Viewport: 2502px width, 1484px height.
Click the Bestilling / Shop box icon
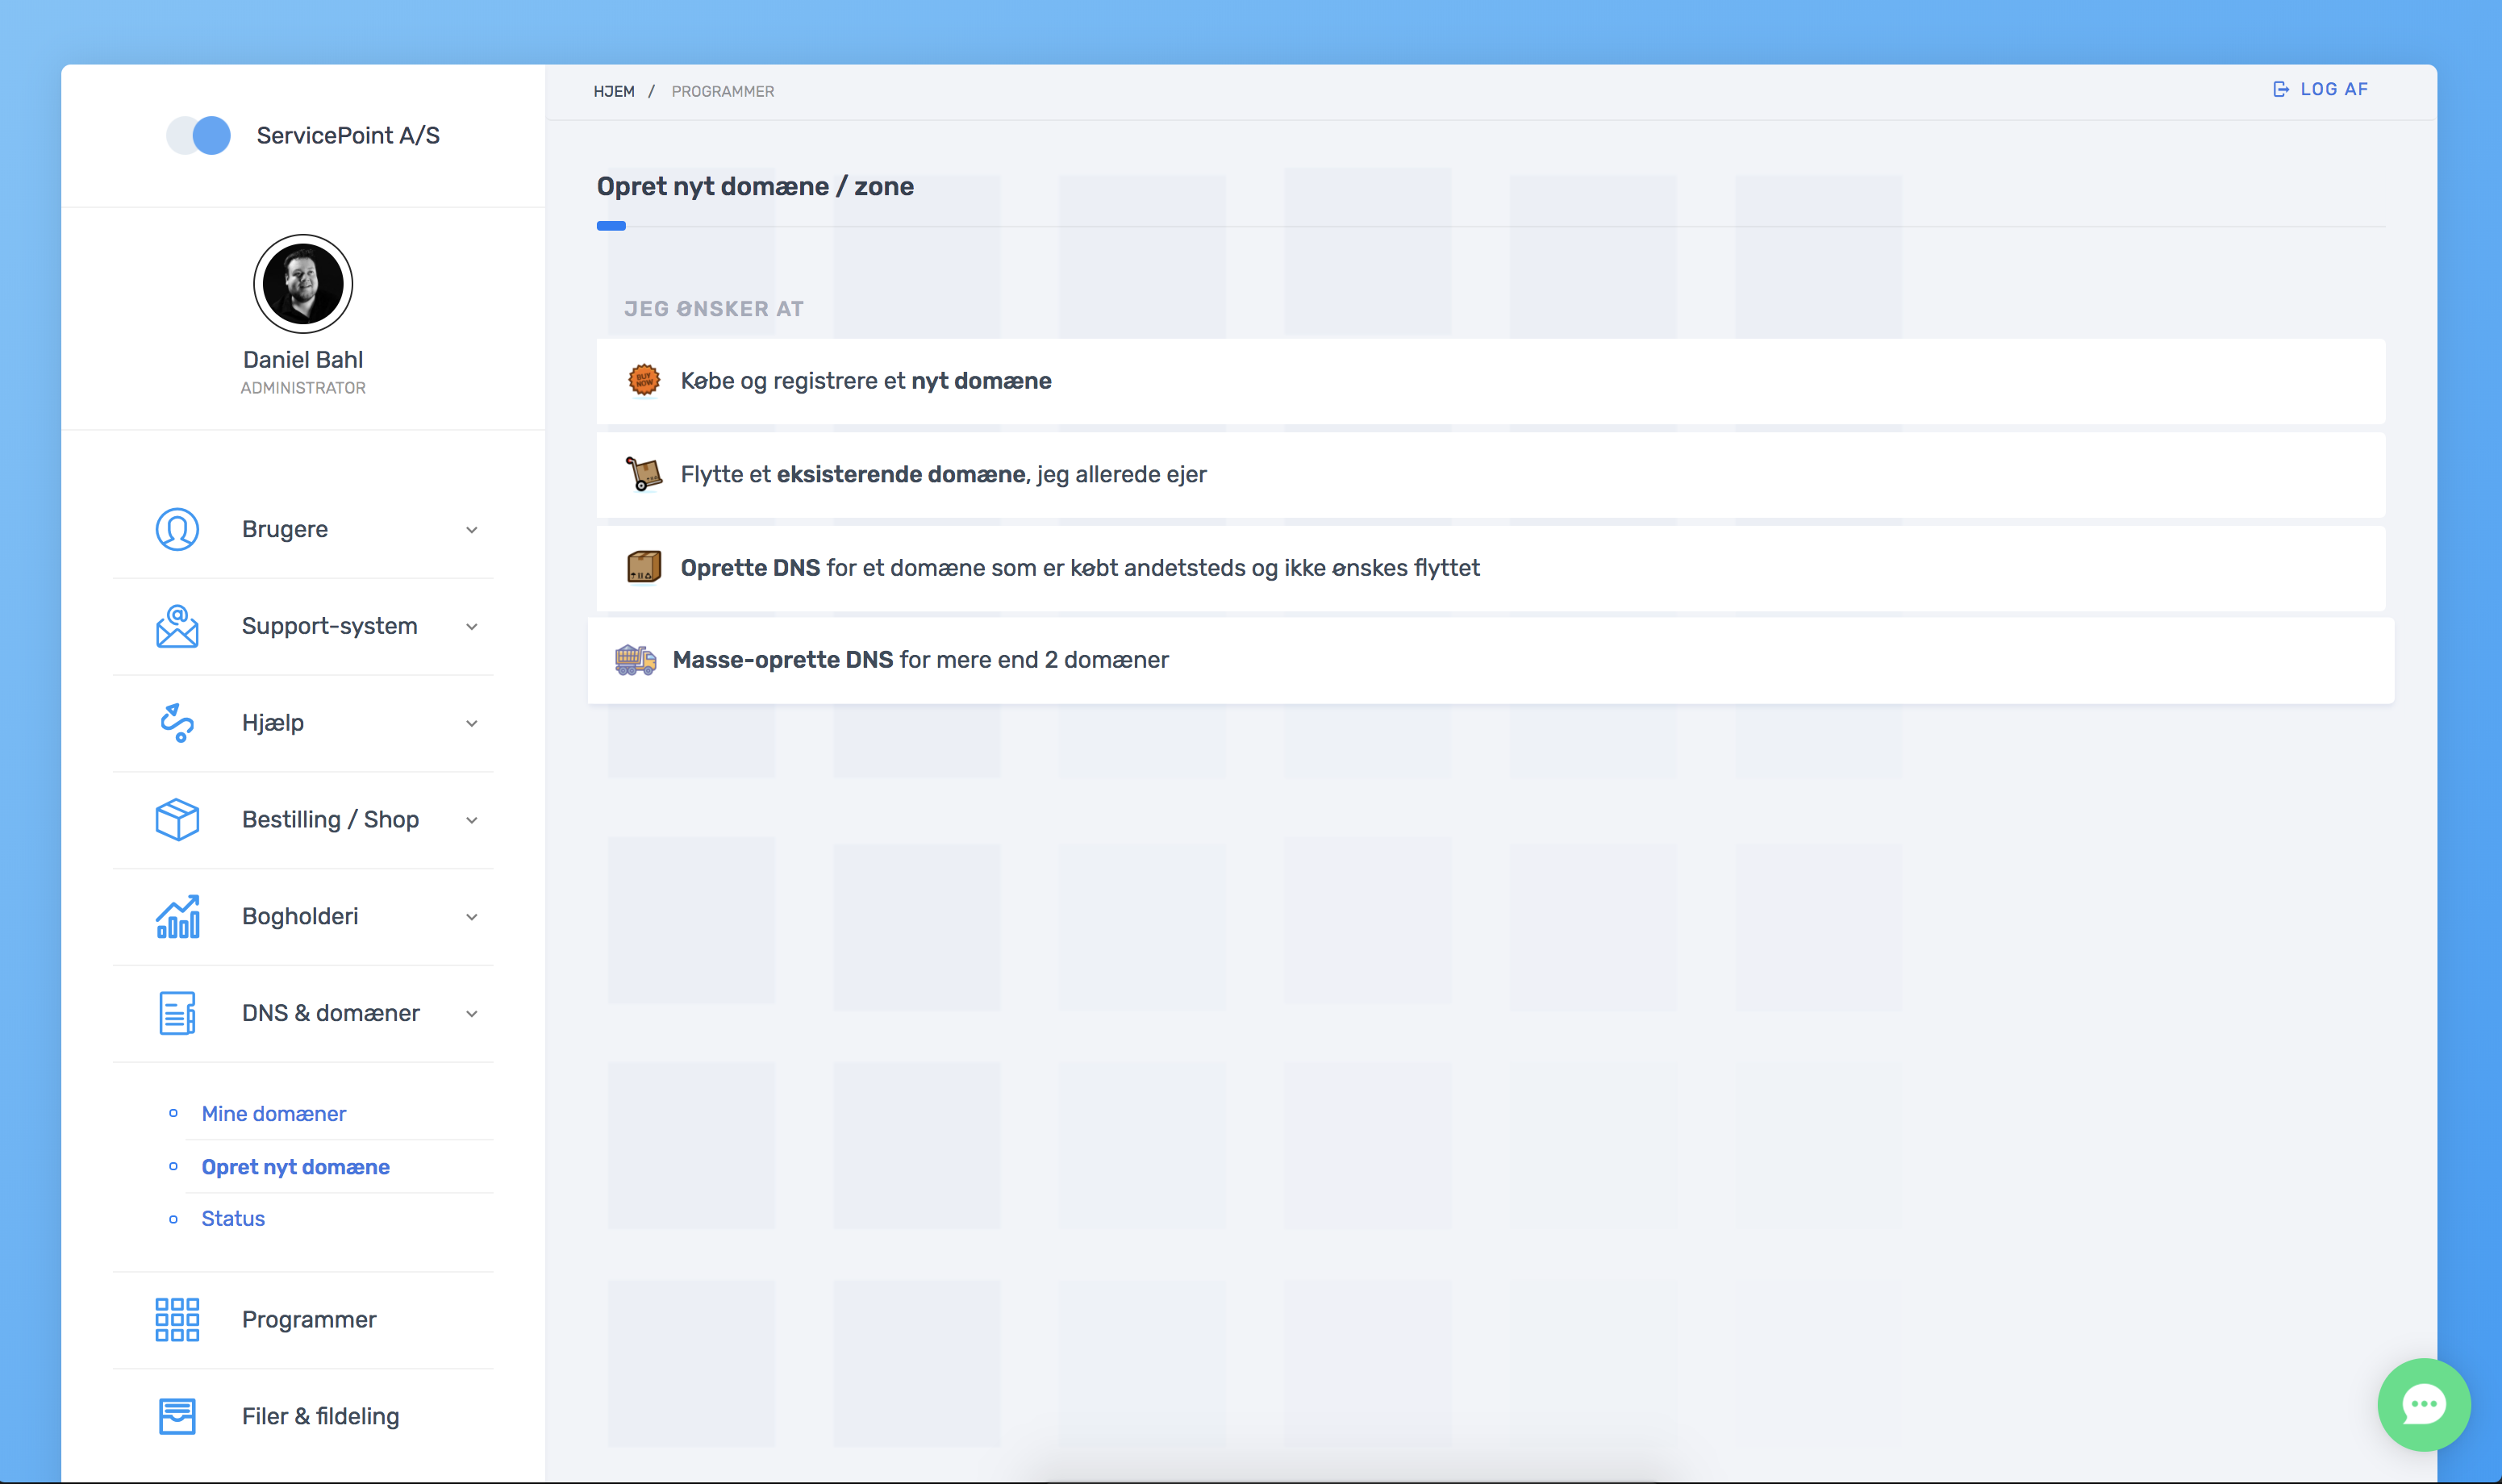coord(177,819)
